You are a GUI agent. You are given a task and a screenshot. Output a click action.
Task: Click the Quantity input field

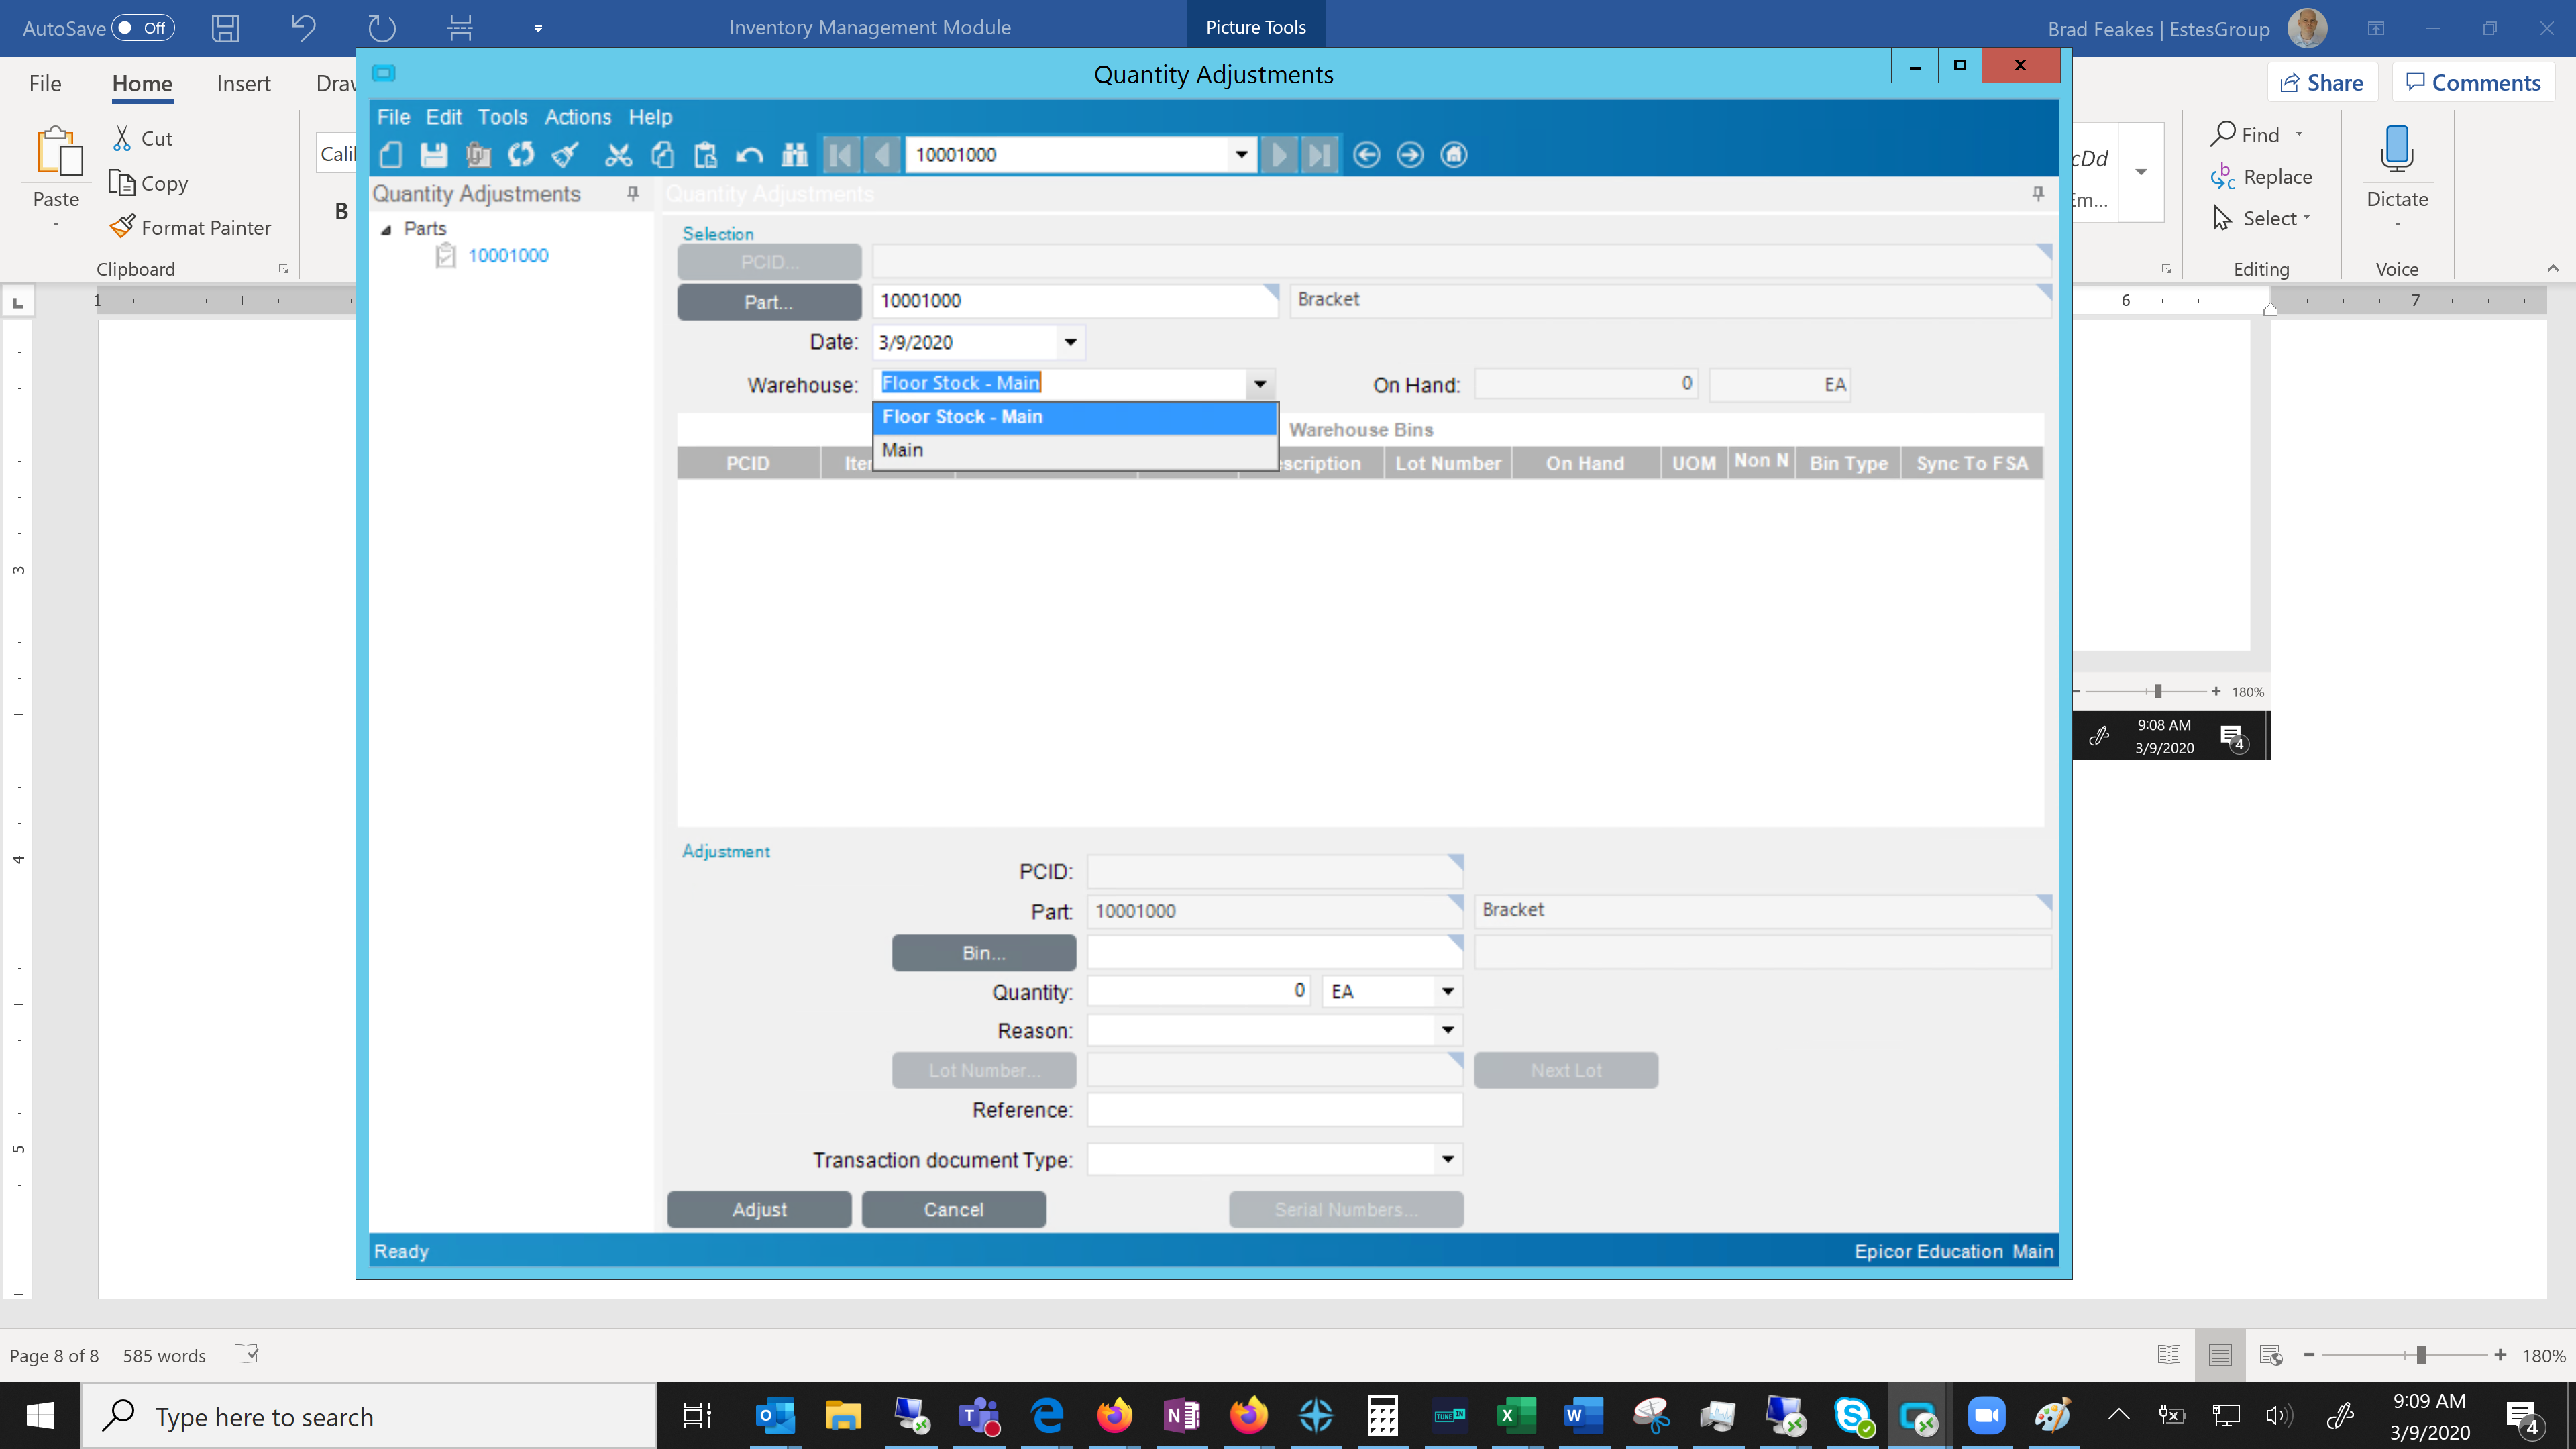pos(1199,991)
